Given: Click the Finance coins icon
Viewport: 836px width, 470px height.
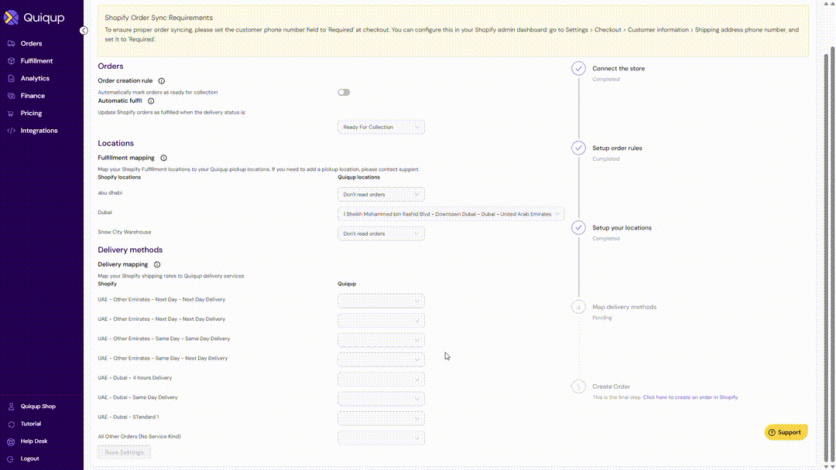Looking at the screenshot, I should (11, 96).
